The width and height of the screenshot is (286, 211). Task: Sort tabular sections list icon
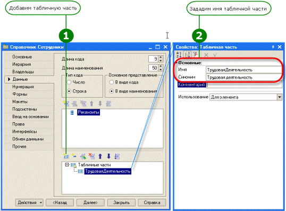tap(117, 156)
